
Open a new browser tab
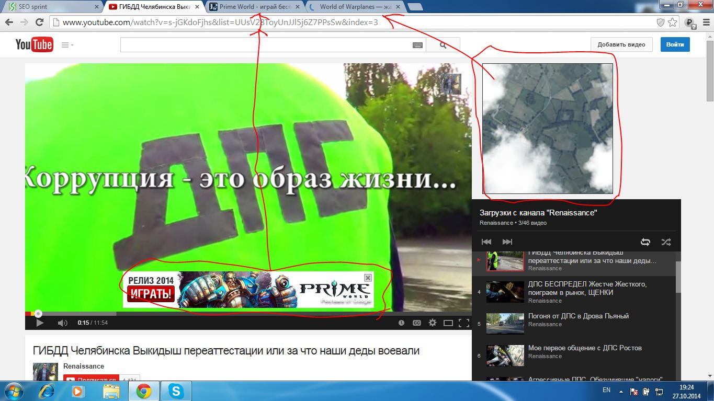tap(415, 7)
